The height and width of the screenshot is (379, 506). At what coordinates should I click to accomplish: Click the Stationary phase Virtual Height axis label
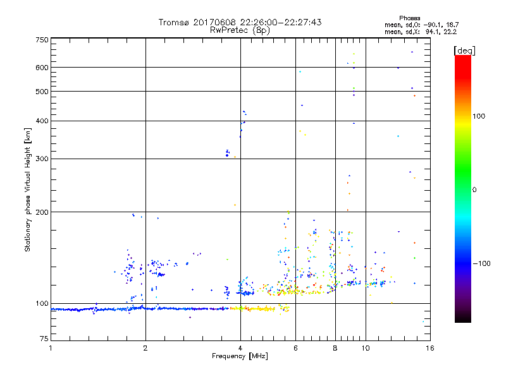[x=27, y=189]
